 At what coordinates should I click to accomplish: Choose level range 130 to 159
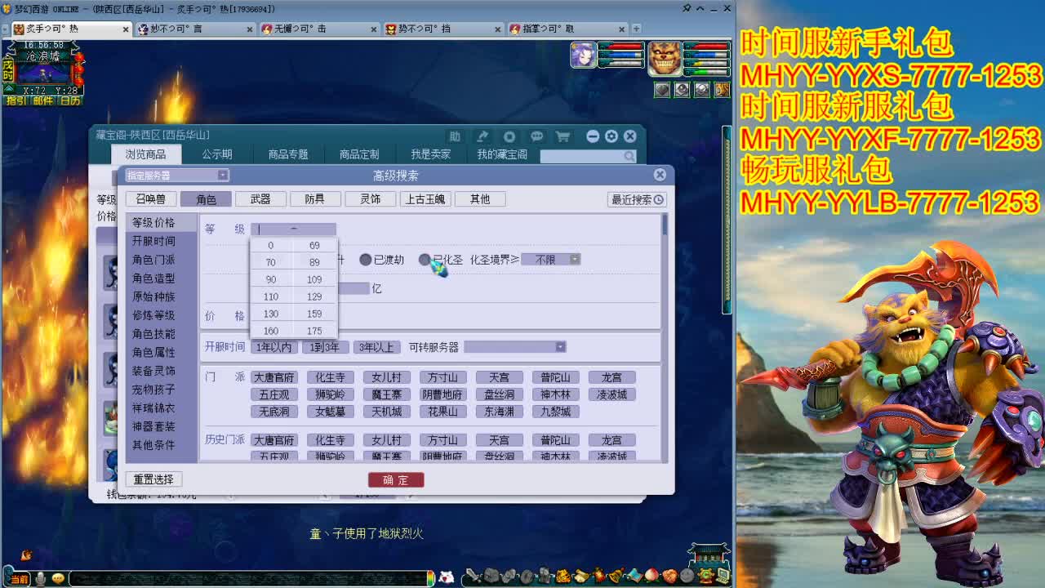coord(293,314)
